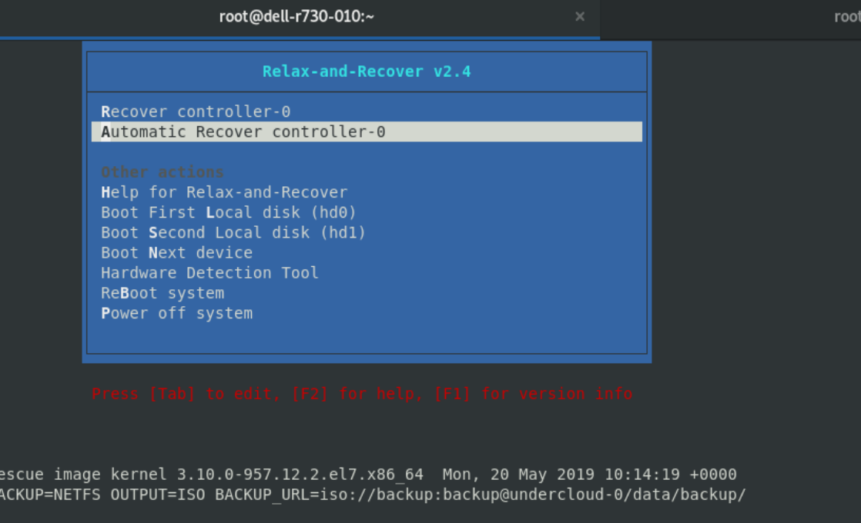This screenshot has height=523, width=861.
Task: Select Boot Next device option
Action: 177,253
